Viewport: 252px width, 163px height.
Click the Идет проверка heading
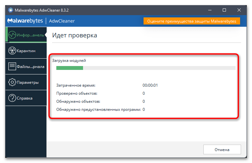tap(75, 35)
